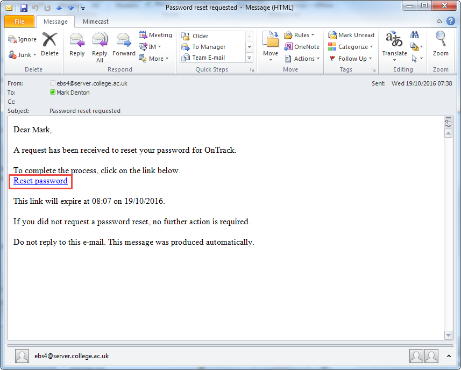Send message to OneNote
The image size is (461, 370).
pos(302,47)
